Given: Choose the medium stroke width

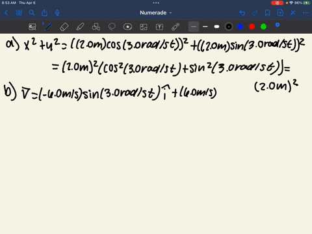Looking at the screenshot, I should pos(205,27).
